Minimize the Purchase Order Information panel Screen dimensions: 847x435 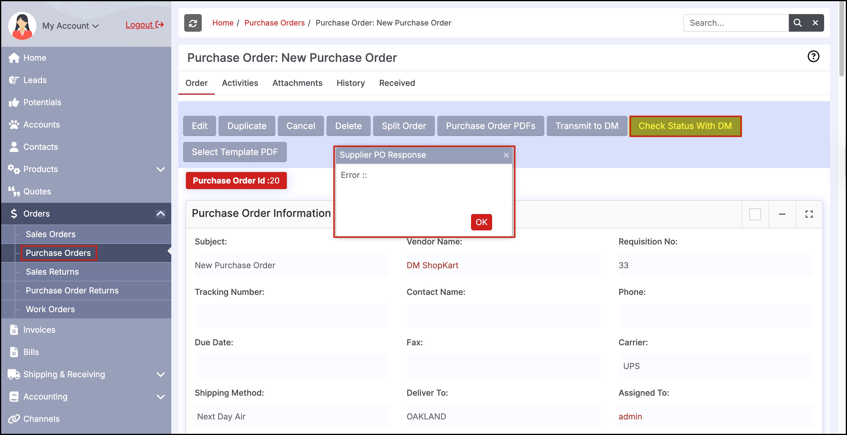782,214
